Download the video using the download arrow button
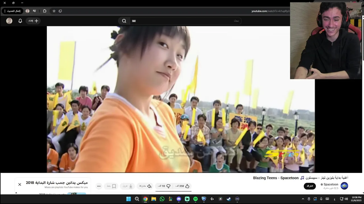364x204 pixels. click(x=128, y=186)
